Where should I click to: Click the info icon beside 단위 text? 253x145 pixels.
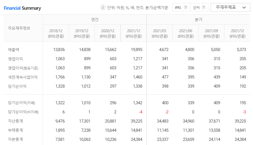103,7
